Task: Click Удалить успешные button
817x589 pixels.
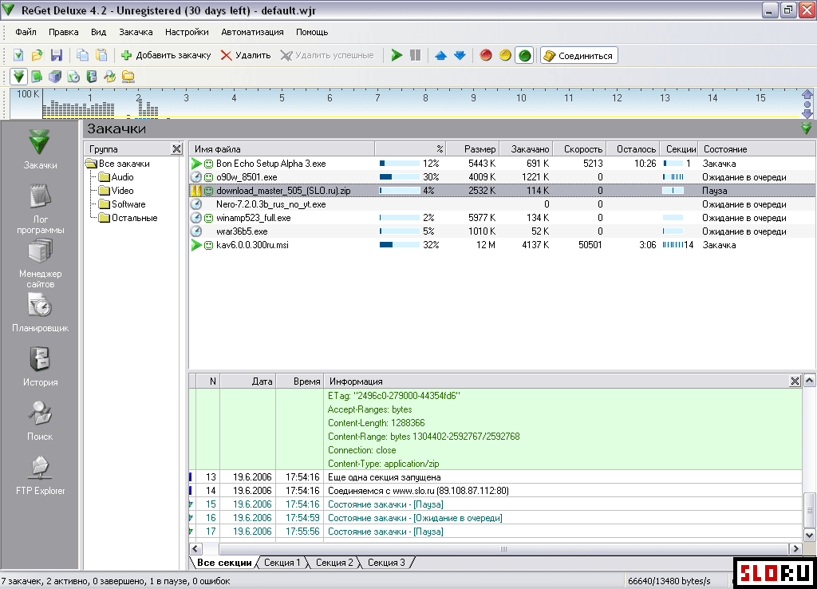Action: [326, 55]
